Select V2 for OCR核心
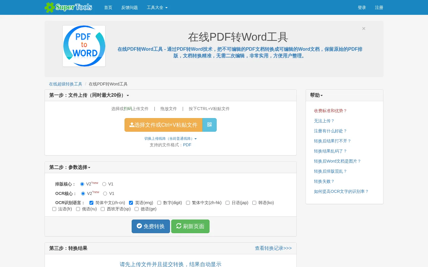The height and width of the screenshot is (267, 428). tap(83, 194)
